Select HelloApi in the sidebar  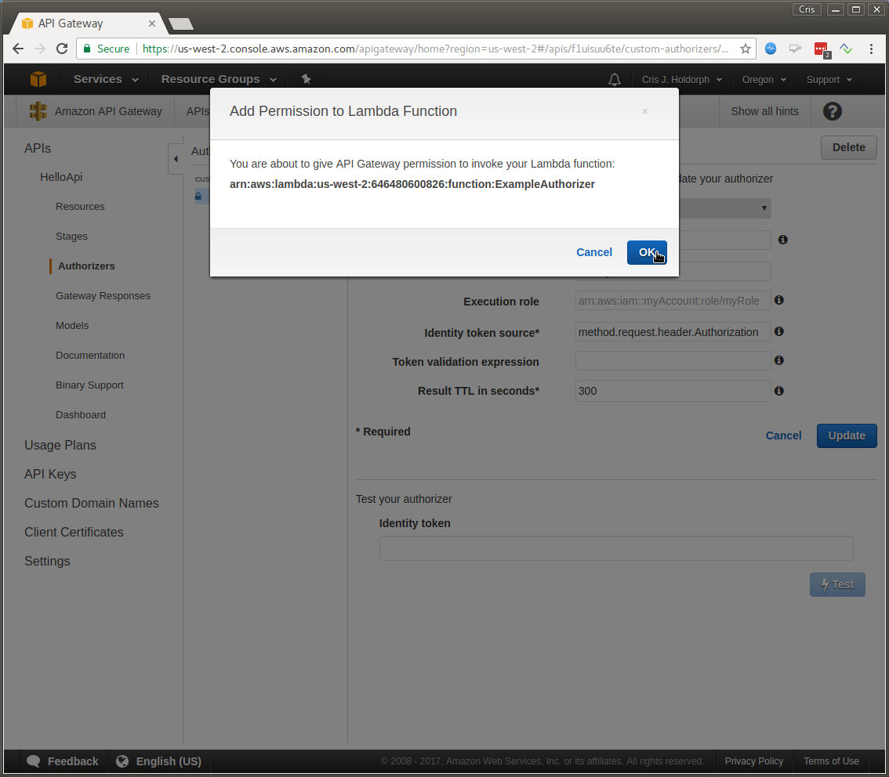[x=61, y=177]
